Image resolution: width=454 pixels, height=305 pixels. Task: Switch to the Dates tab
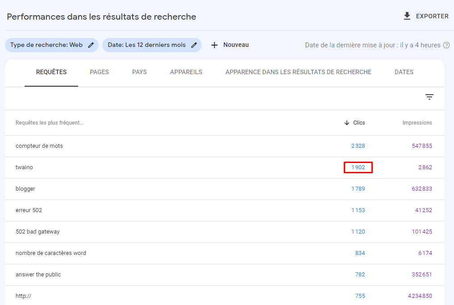pos(404,72)
